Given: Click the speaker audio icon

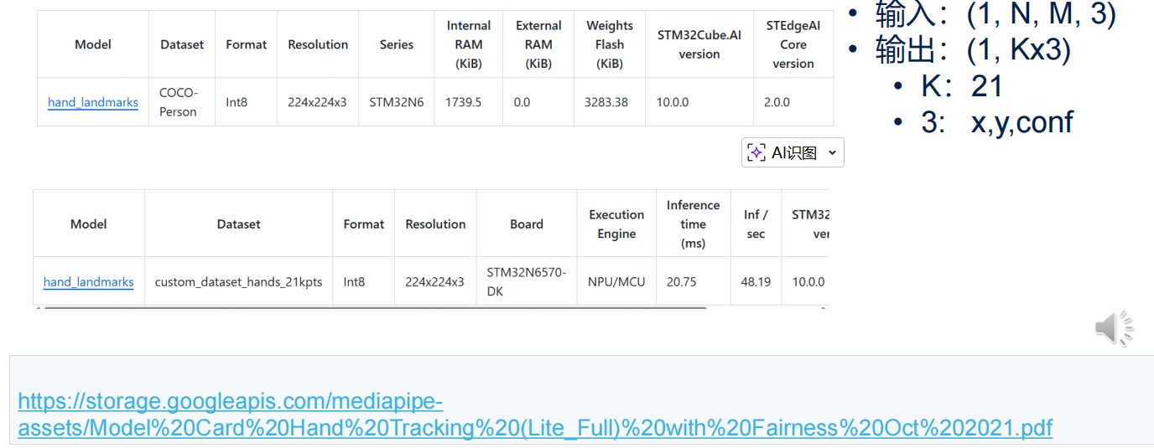Looking at the screenshot, I should pos(1114,327).
